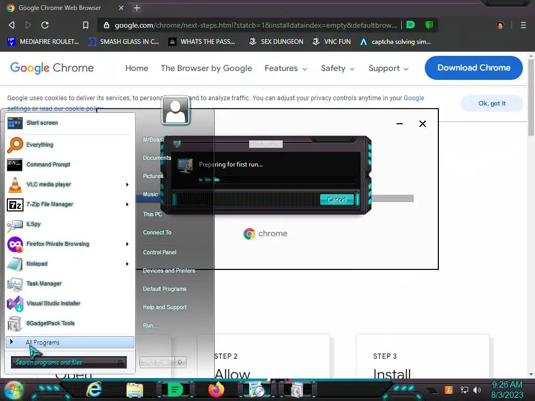Expand the VLC media player submenu arrow
The image size is (535, 401).
click(127, 184)
